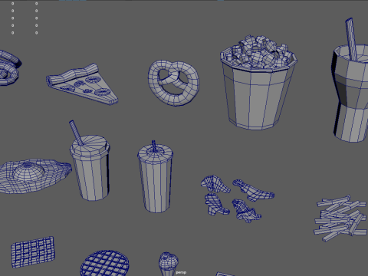This screenshot has width=368, height=276.
Task: Select the pretzel wireframe model
Action: [174, 83]
